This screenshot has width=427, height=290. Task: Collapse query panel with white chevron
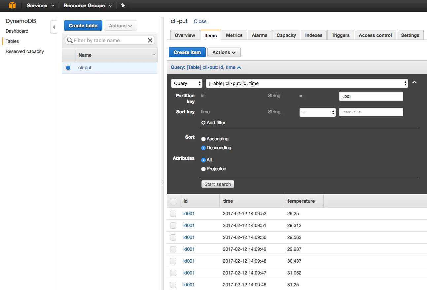tap(414, 82)
